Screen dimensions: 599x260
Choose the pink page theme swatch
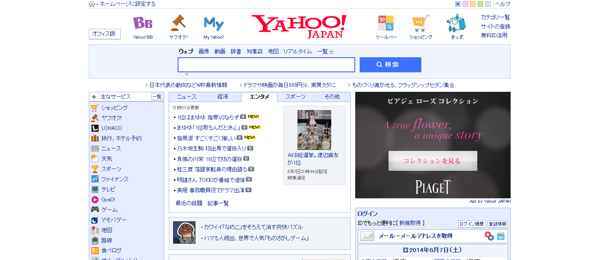tap(465, 4)
